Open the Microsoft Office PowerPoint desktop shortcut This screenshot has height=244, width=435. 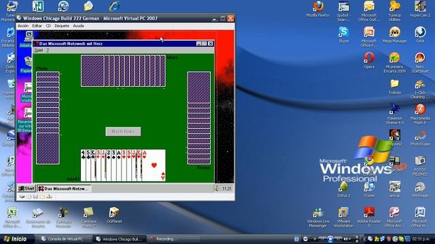pyautogui.click(x=369, y=37)
